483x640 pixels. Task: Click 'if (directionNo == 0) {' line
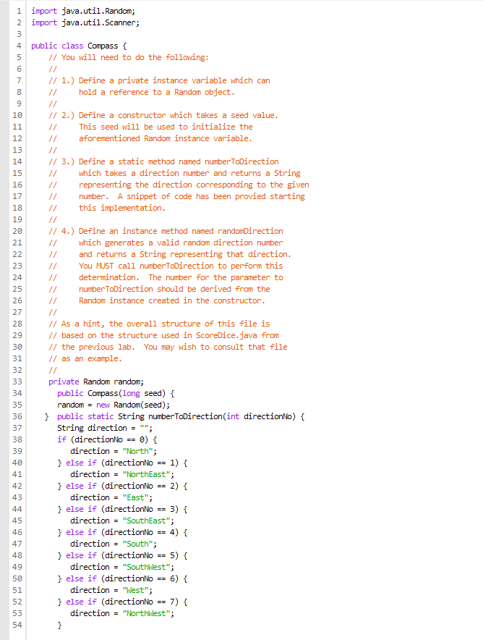[107, 439]
